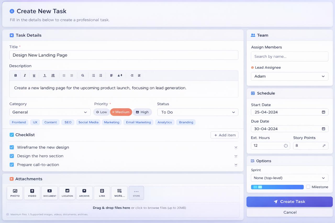Viewport: 335px width, 223px height.
Task: Toggle bold formatting in description toolbar
Action: (x=16, y=75)
